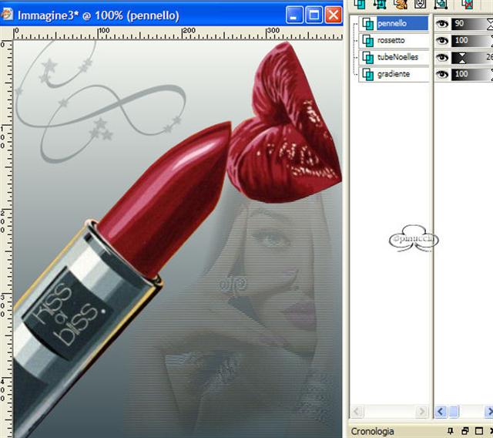Click the left arrow of the layer names scrollbar
The height and width of the screenshot is (438, 493).
point(357,411)
